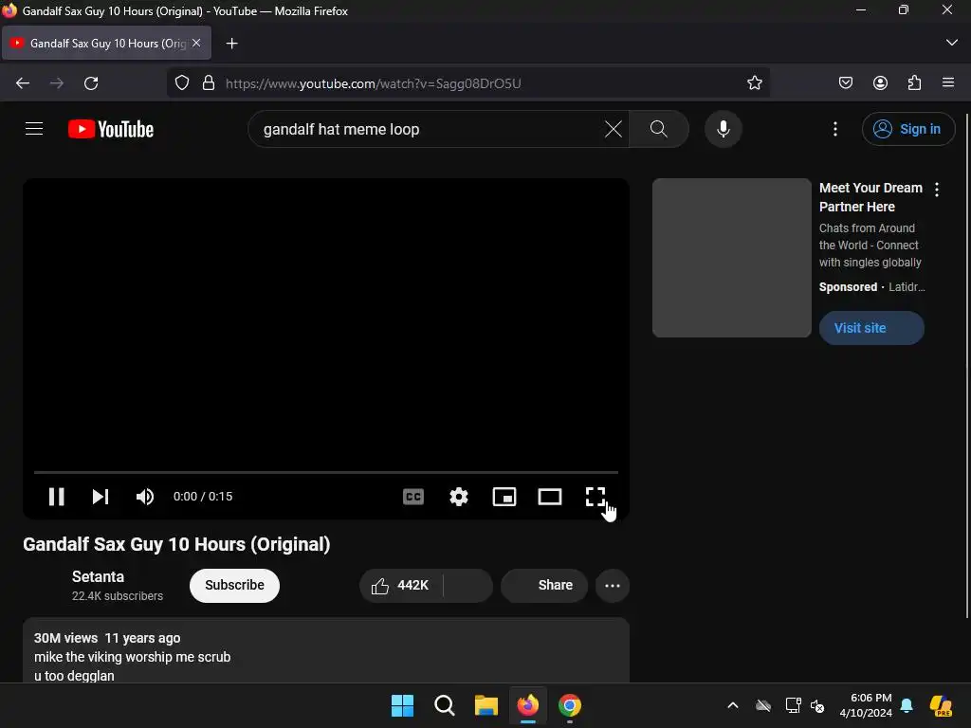The image size is (971, 728).
Task: Bookmark this page with star
Action: [754, 83]
